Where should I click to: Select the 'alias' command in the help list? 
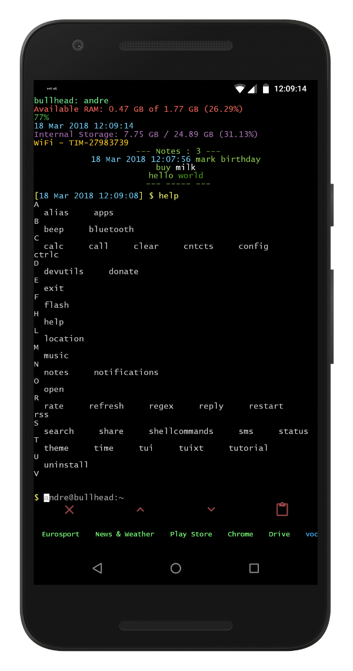coord(56,212)
